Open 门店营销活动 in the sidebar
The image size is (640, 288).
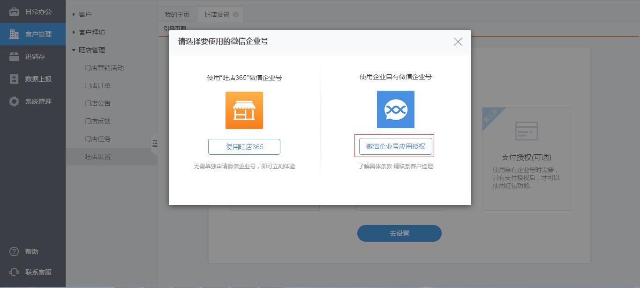(104, 68)
